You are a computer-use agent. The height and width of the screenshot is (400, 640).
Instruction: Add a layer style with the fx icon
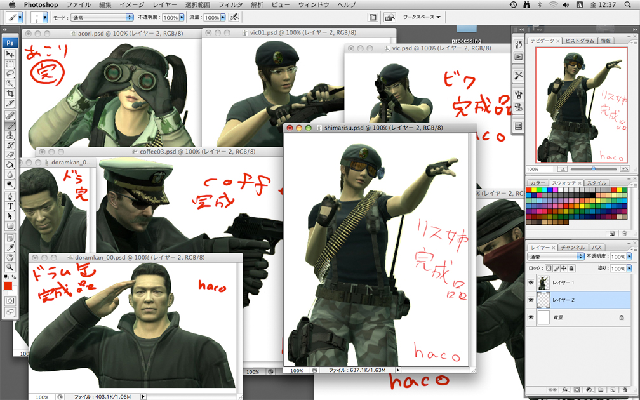pyautogui.click(x=565, y=390)
